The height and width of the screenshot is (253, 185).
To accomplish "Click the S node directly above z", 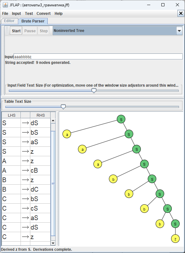I will [x=175, y=224].
